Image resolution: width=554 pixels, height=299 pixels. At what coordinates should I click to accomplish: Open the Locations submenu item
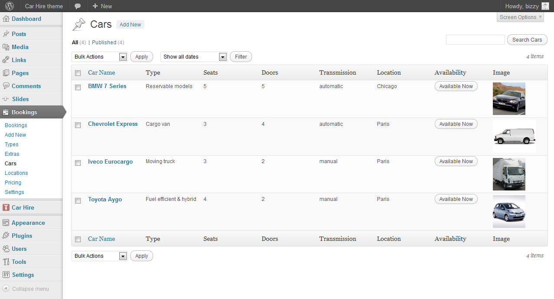click(x=16, y=173)
